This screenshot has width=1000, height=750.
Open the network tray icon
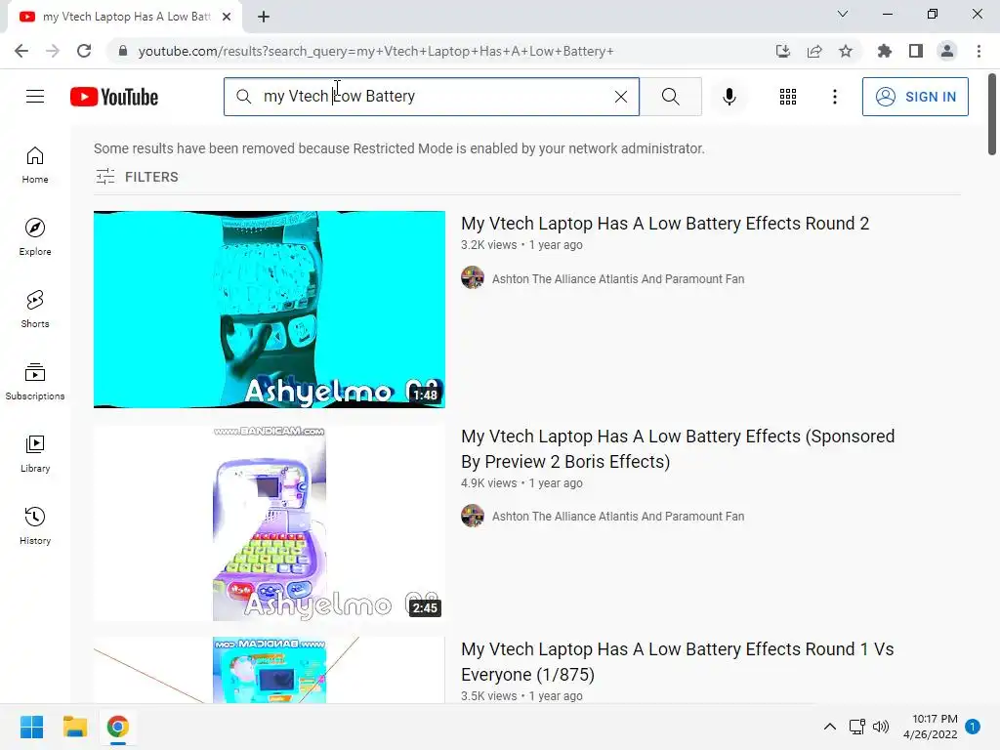(857, 727)
